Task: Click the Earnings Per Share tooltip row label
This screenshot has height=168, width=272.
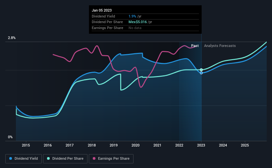Action: coord(107,28)
